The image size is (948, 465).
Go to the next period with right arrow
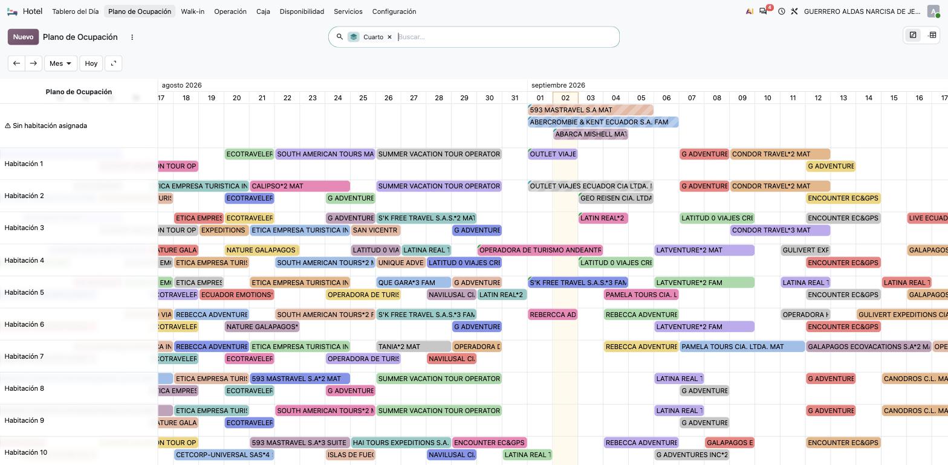point(33,63)
